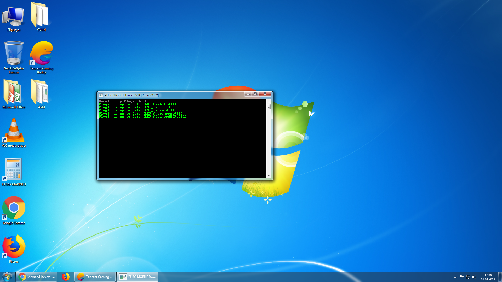Click the console scrollbar down arrow
This screenshot has width=502, height=282.
pyautogui.click(x=269, y=176)
